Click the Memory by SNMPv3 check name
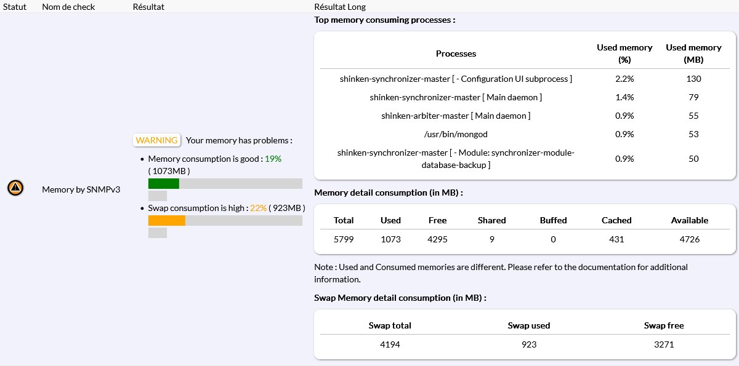 pos(81,189)
